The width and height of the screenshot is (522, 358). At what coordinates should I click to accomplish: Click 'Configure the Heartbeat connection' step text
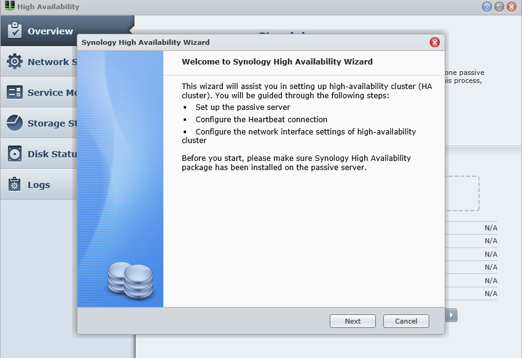(262, 120)
